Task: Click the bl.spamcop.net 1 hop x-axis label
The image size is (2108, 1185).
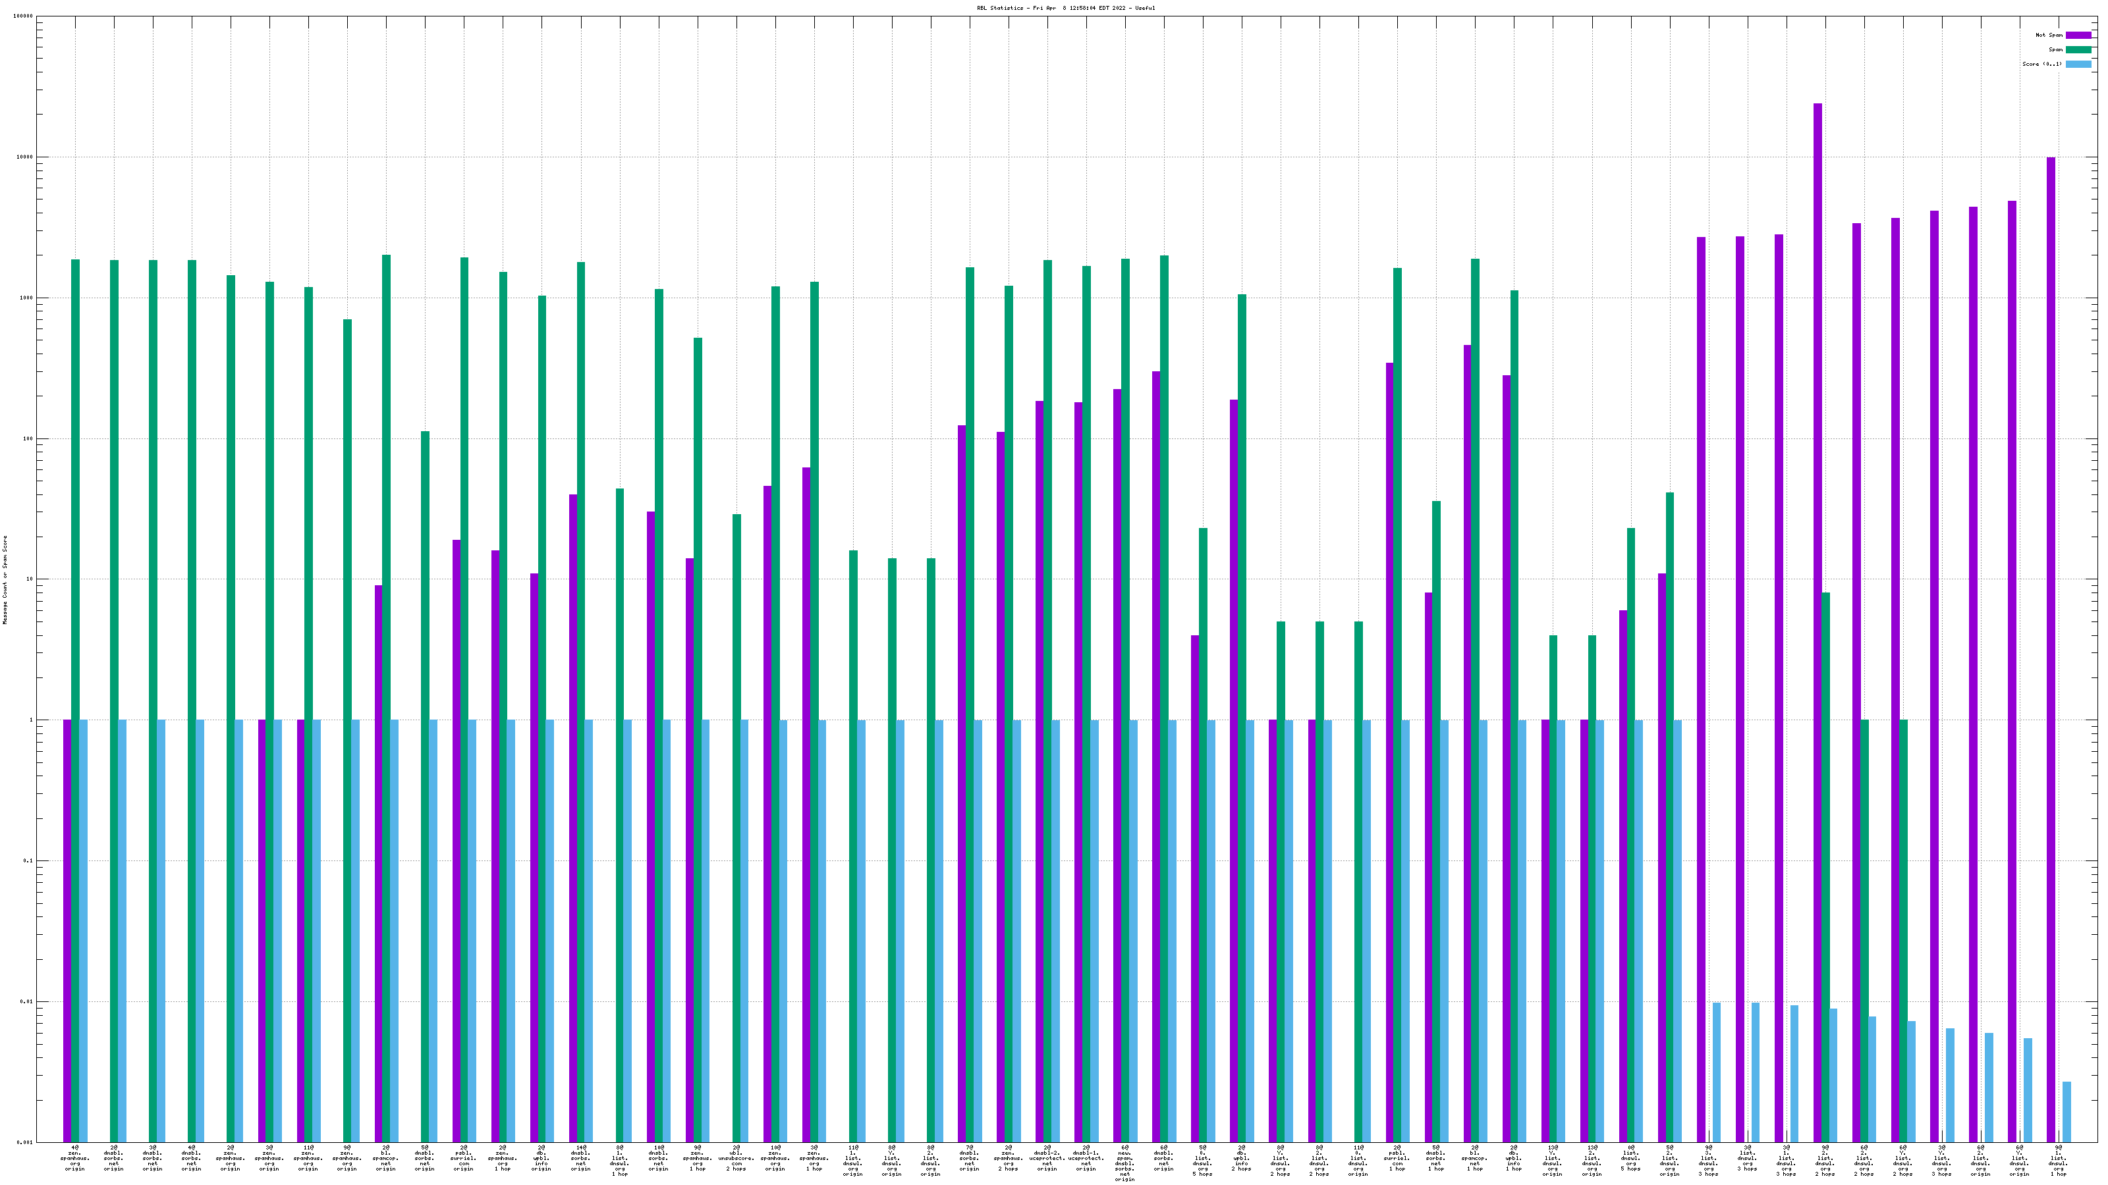Action: tap(1475, 1158)
